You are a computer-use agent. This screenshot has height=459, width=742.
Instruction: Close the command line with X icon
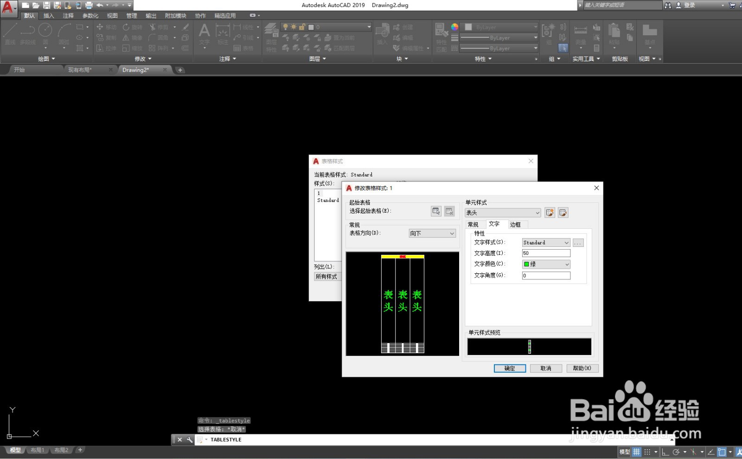click(179, 440)
